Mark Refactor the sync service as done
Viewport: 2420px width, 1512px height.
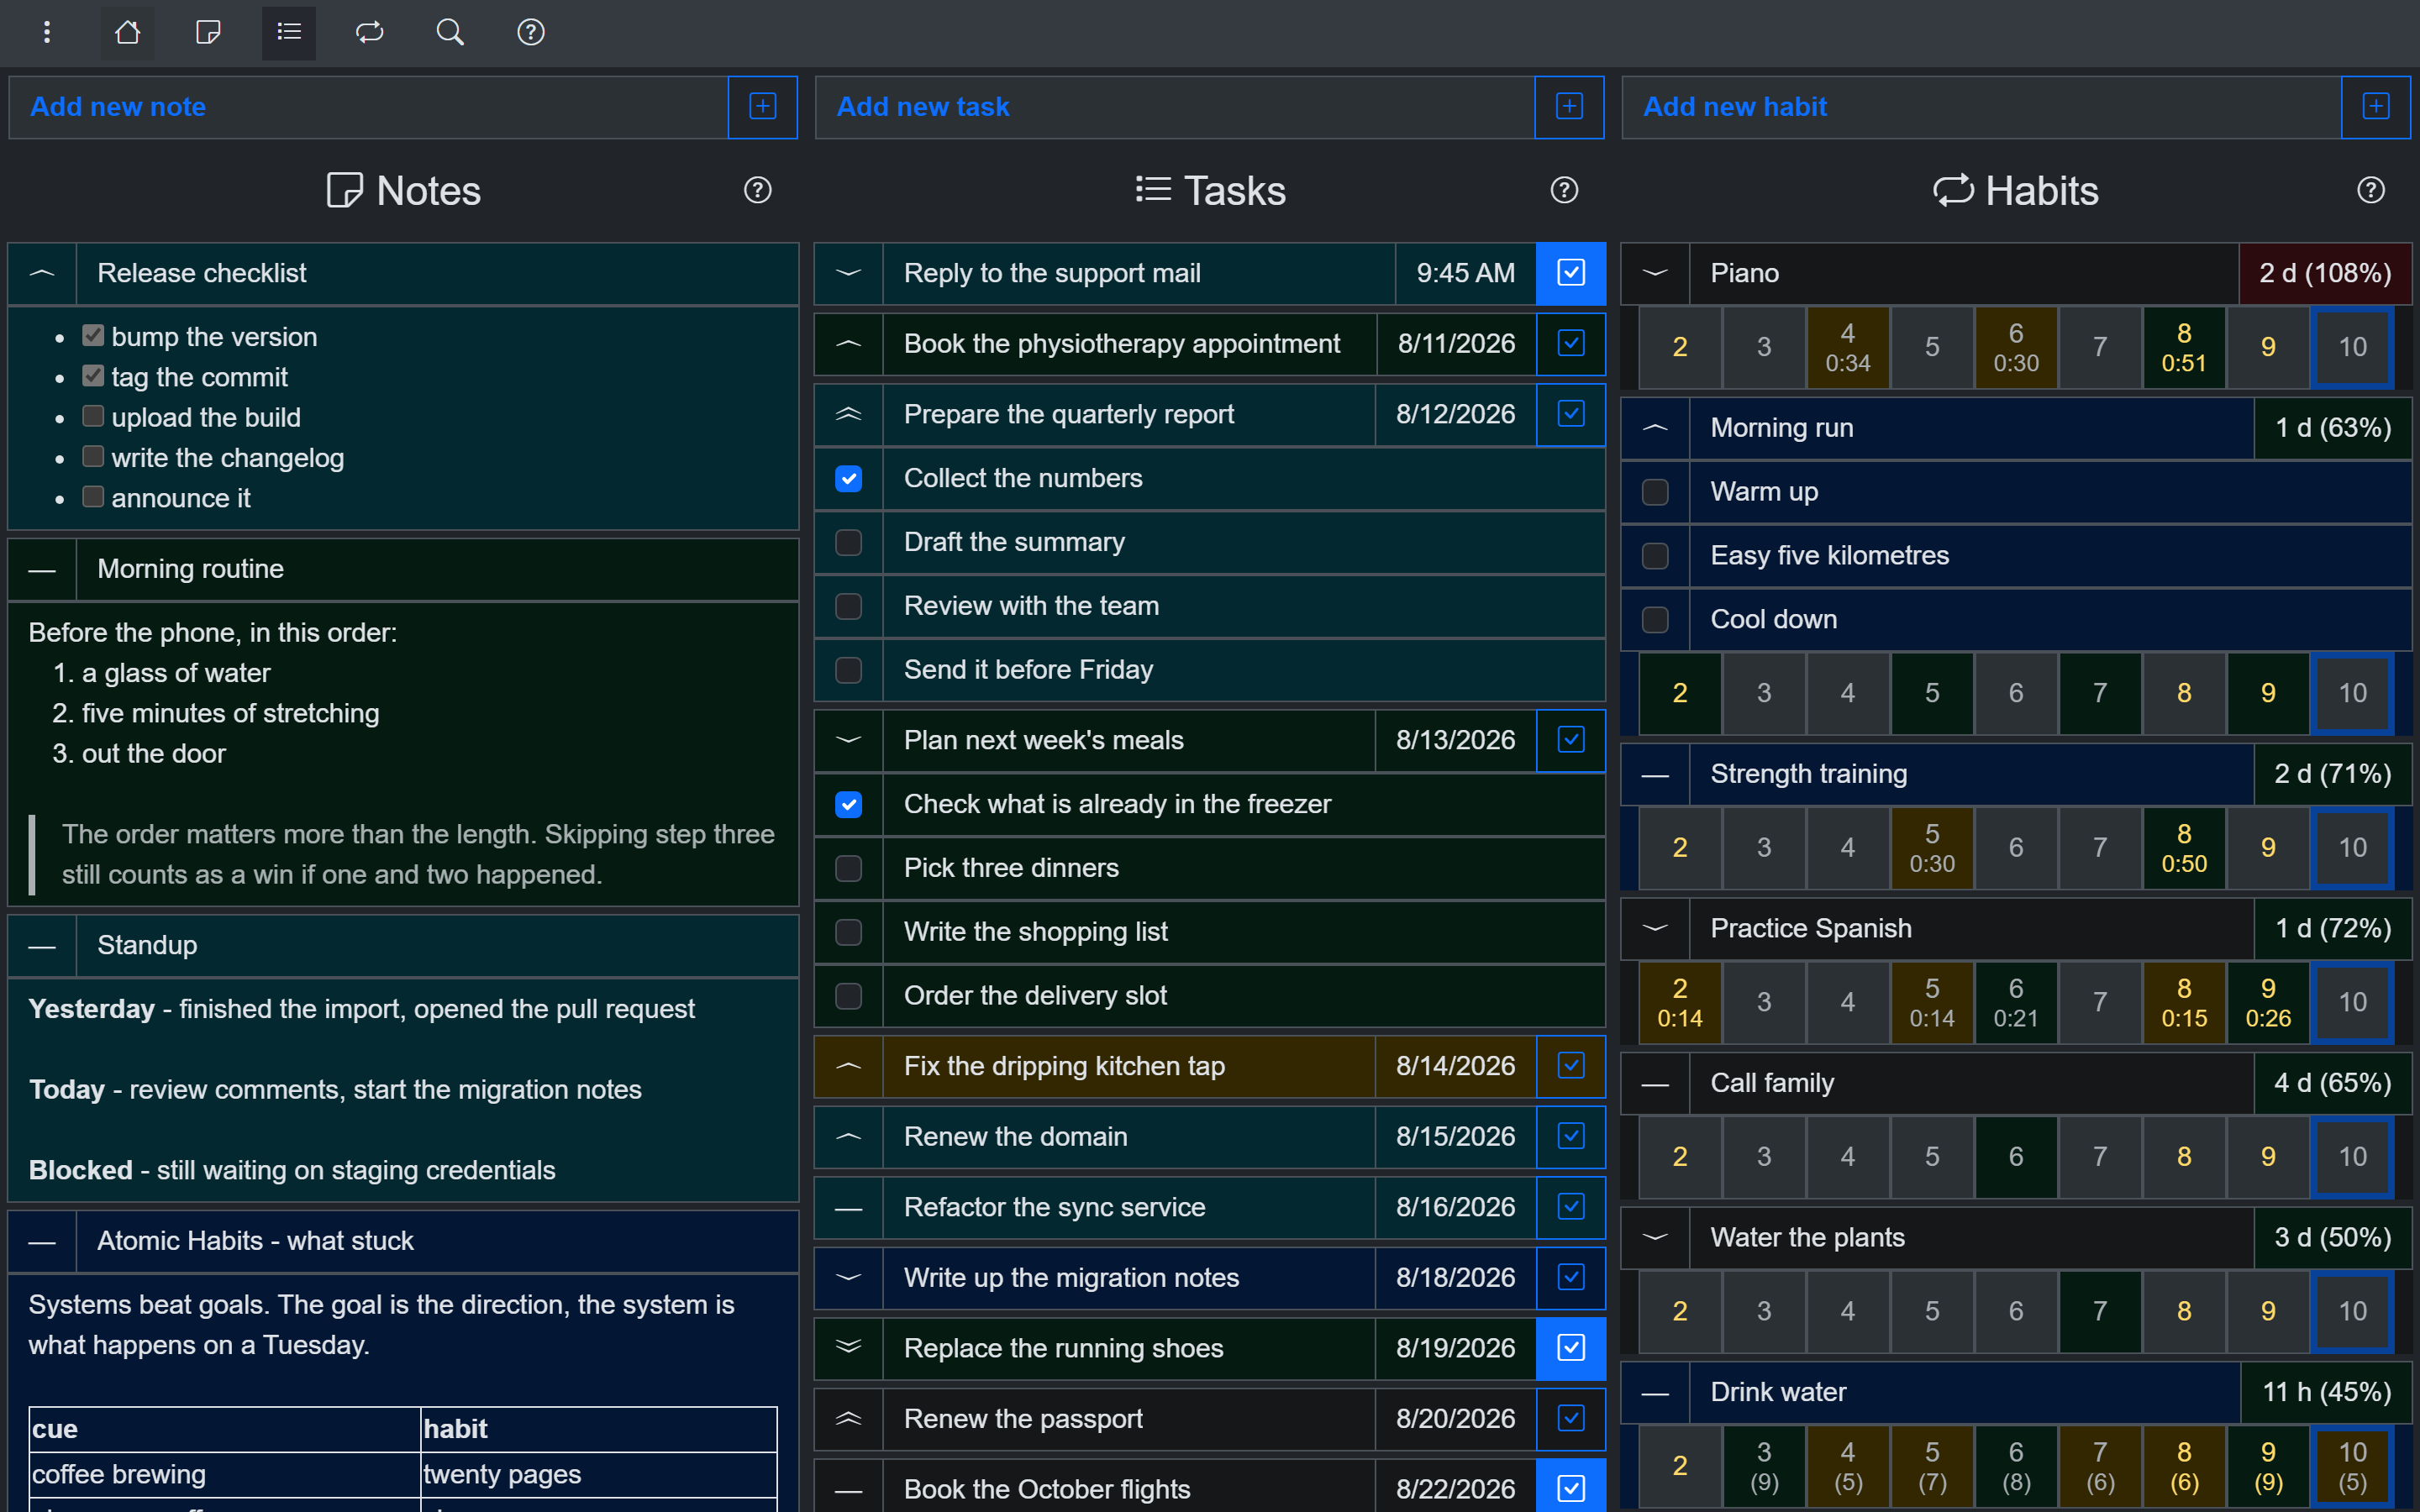pyautogui.click(x=1571, y=1207)
